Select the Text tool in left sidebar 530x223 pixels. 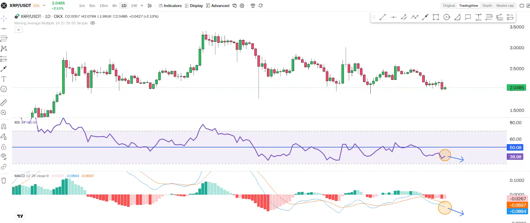(x=4, y=79)
